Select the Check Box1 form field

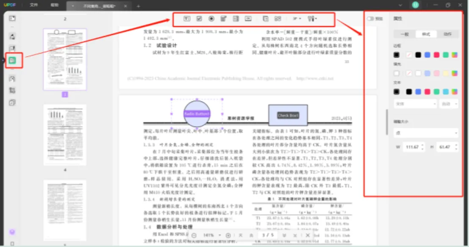pos(288,115)
